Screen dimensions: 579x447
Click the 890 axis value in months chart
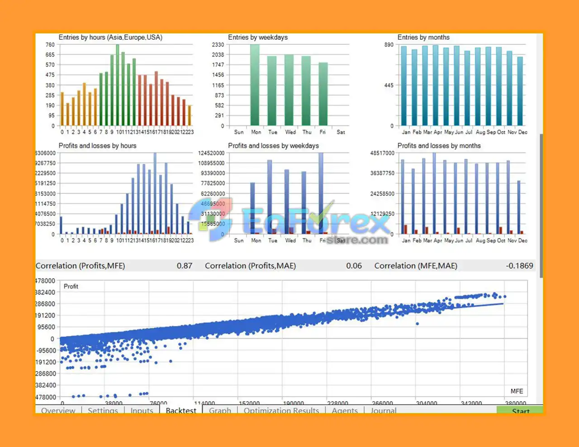click(x=389, y=45)
